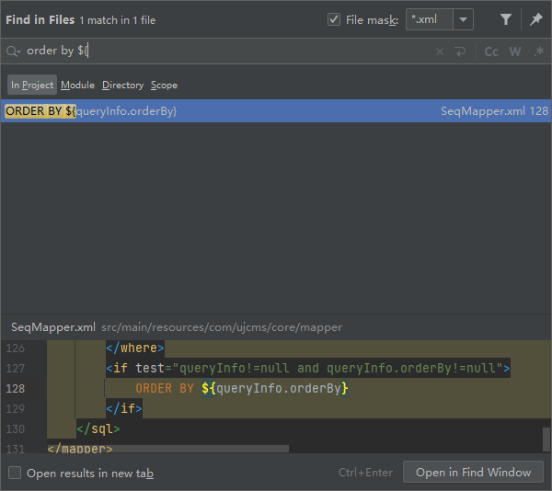Toggle Words (W) option

514,51
